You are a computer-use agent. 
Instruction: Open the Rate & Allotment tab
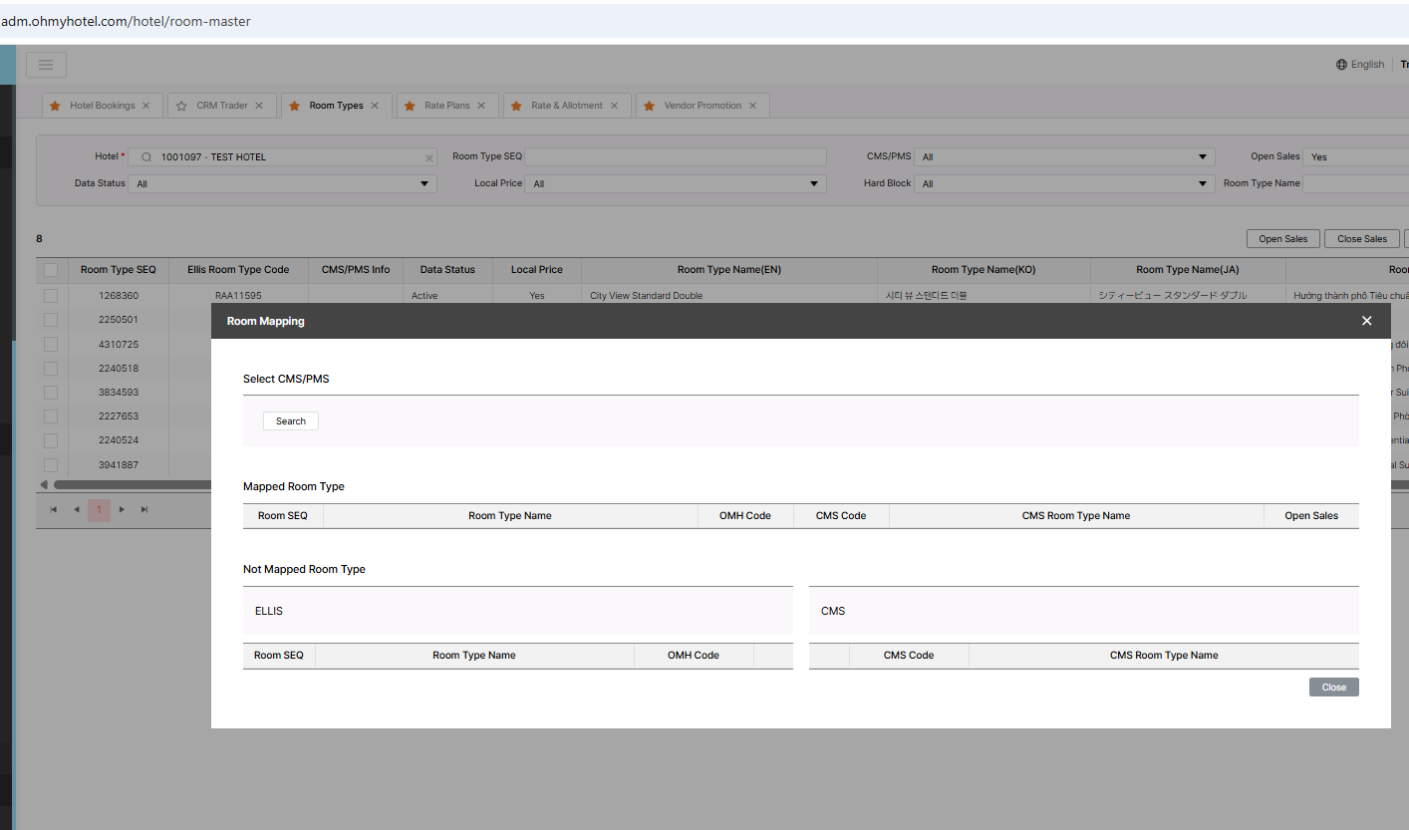point(566,106)
